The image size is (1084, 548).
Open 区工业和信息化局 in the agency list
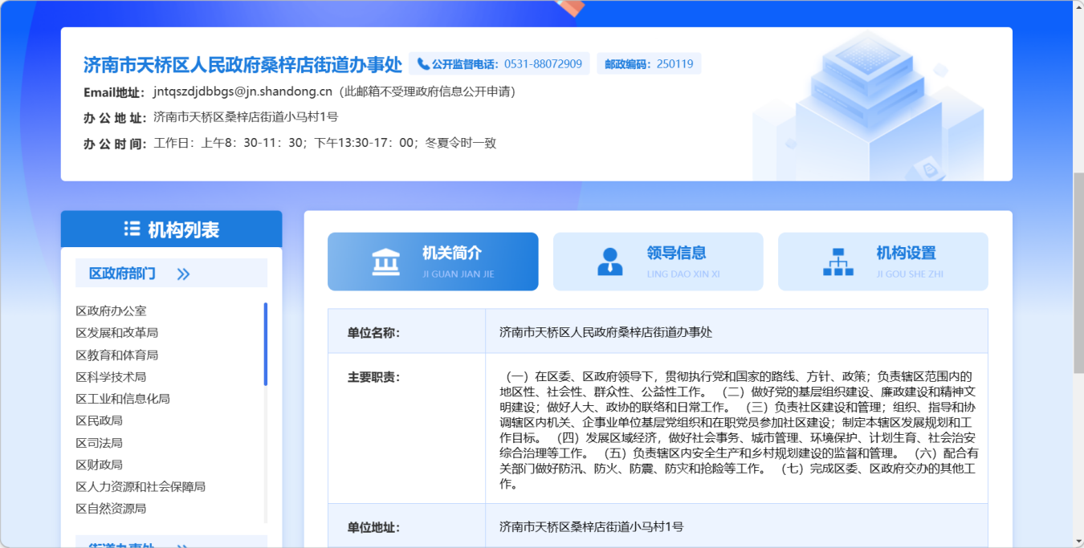point(123,398)
